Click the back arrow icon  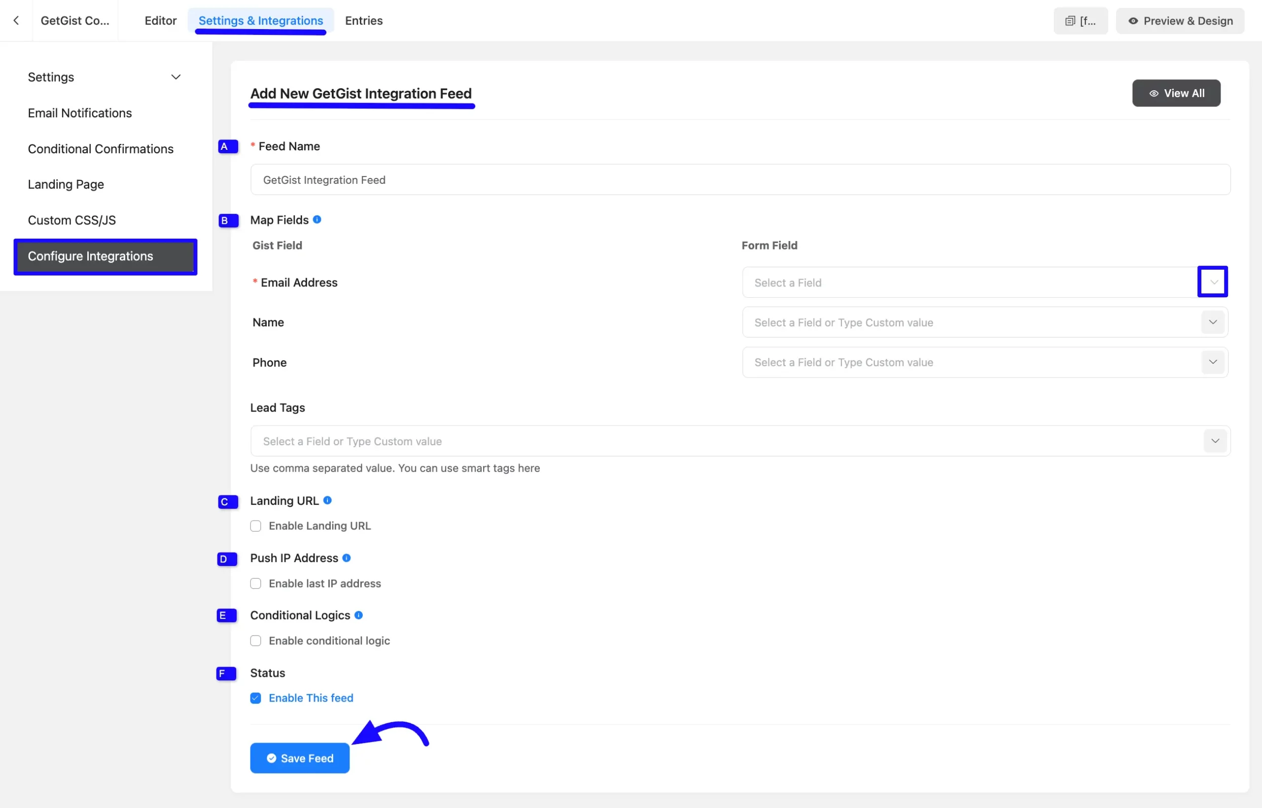click(16, 21)
